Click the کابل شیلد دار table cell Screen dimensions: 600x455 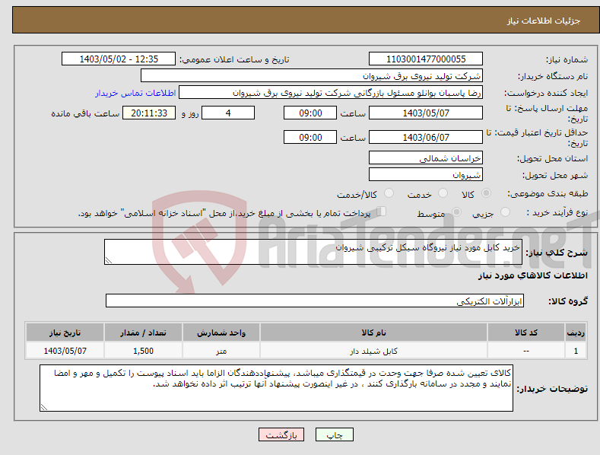point(373,351)
